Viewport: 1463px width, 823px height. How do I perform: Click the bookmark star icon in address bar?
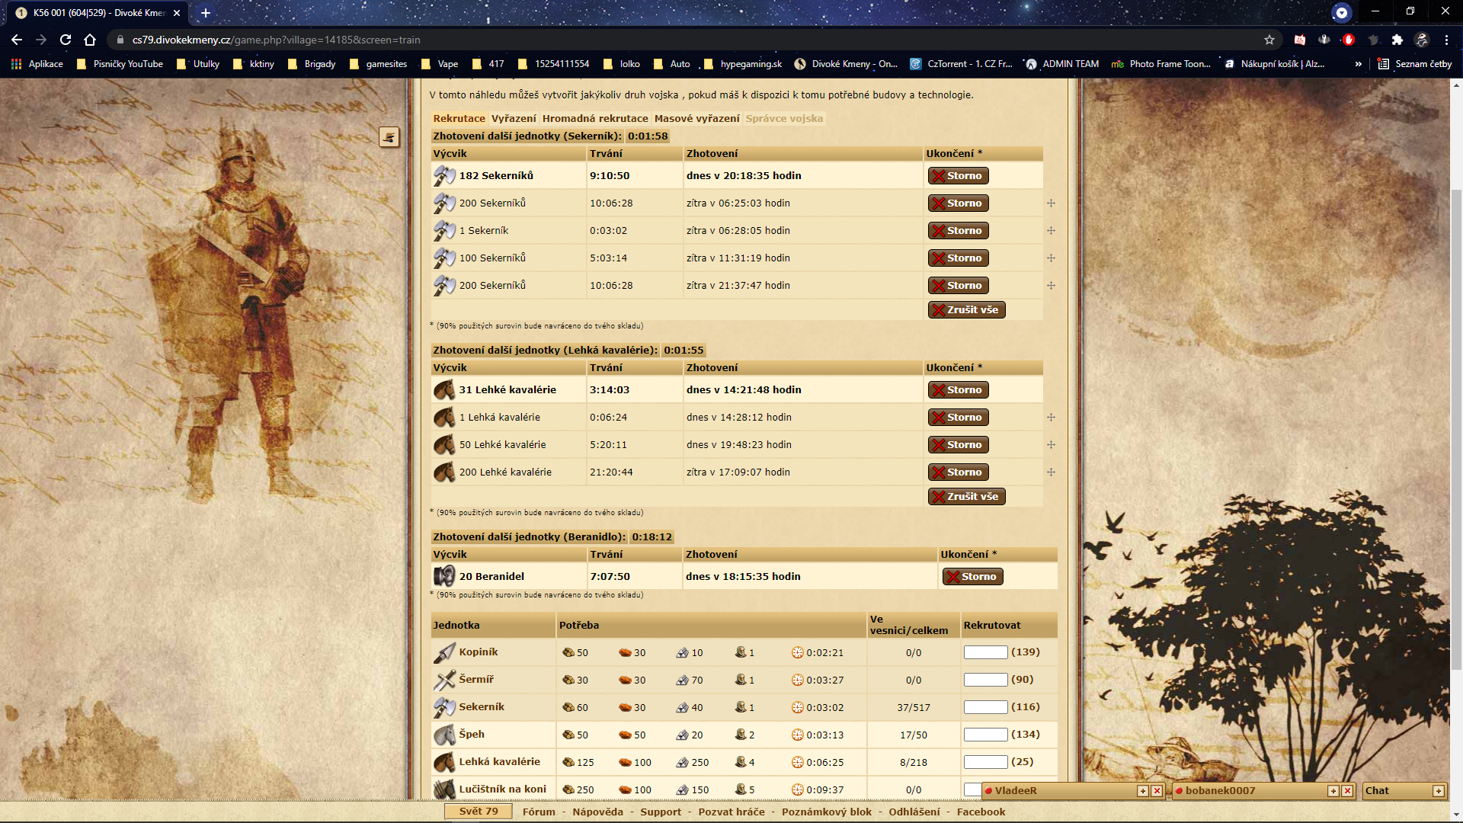click(x=1269, y=40)
